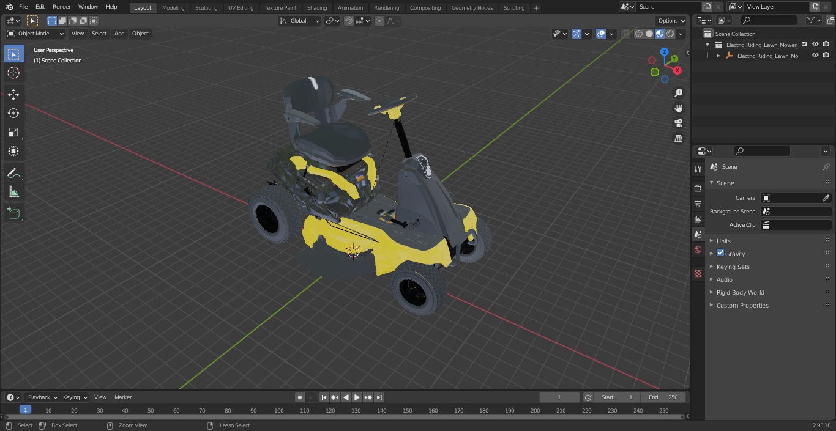
Task: Add a new workspace tab with plus button
Action: [536, 8]
